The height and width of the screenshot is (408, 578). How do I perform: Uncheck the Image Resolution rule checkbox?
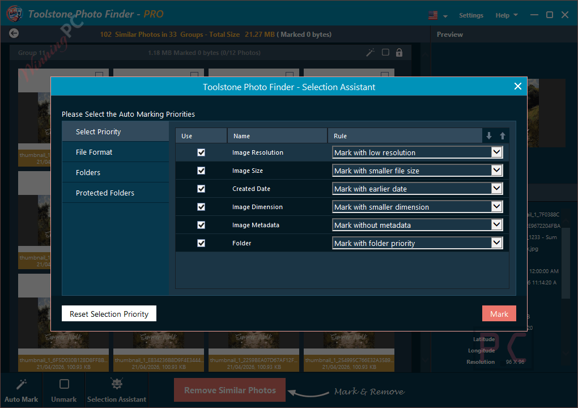pyautogui.click(x=201, y=152)
